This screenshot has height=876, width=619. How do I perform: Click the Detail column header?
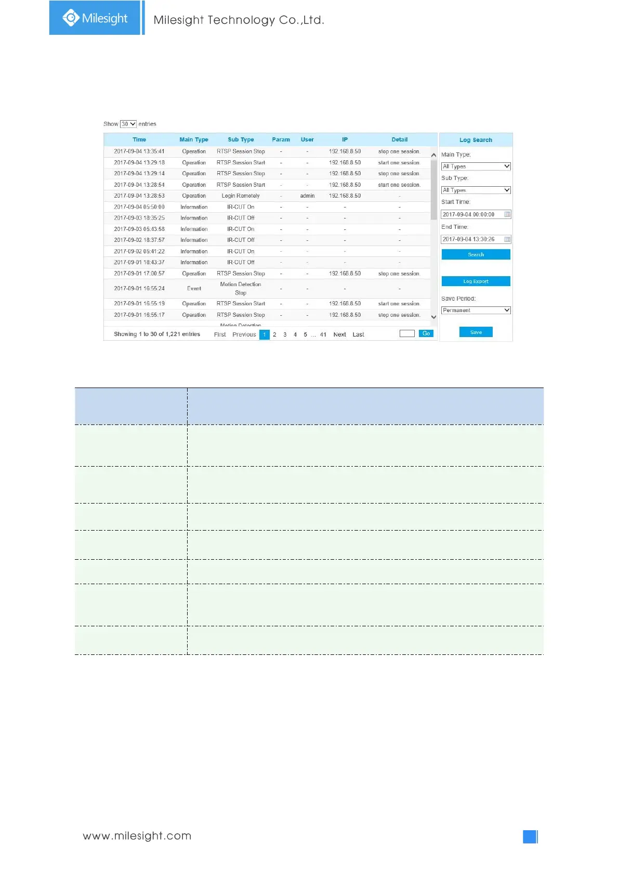(x=399, y=139)
